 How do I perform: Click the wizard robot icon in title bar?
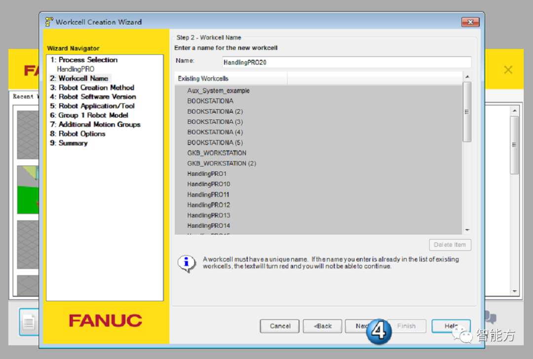pos(49,22)
